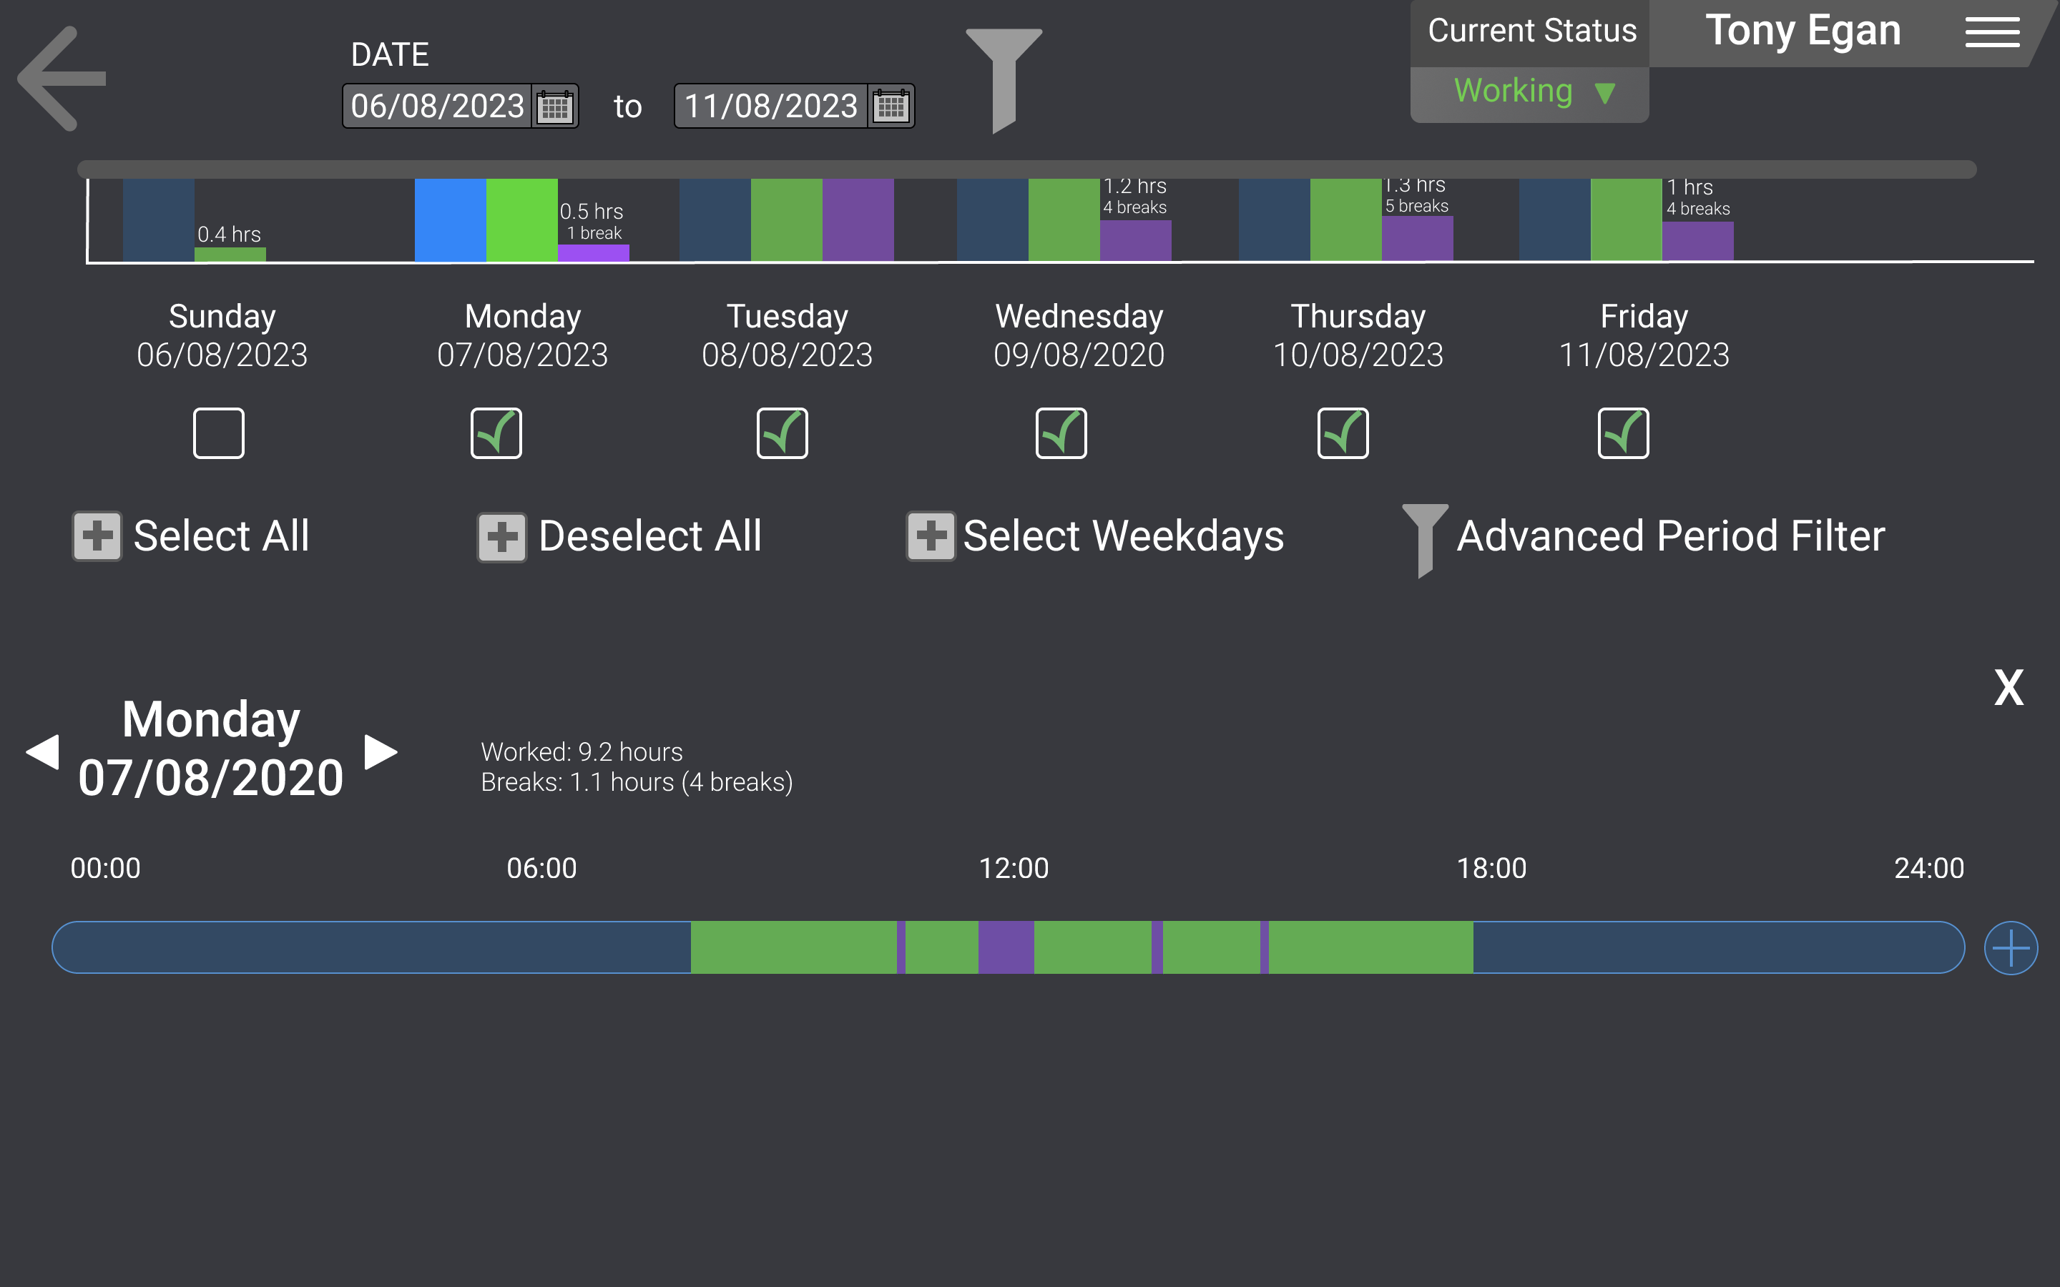Check the Sunday 06/08/2023 checkbox

click(x=219, y=433)
